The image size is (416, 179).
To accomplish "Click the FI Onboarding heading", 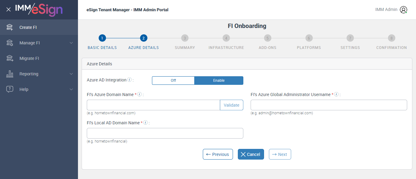I will [247, 26].
